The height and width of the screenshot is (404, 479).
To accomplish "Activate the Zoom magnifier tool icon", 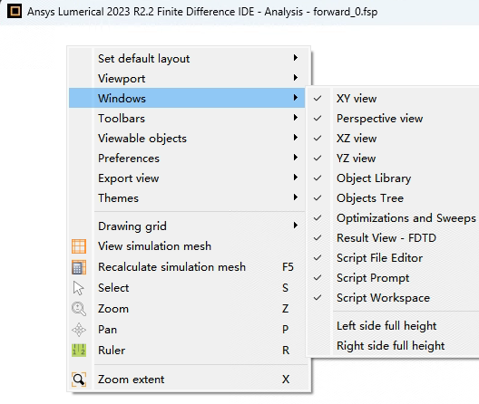I will (79, 309).
